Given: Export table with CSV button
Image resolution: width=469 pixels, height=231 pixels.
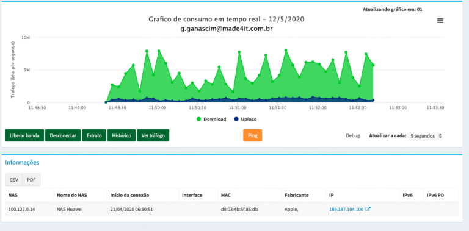Looking at the screenshot, I should pyautogui.click(x=14, y=180).
